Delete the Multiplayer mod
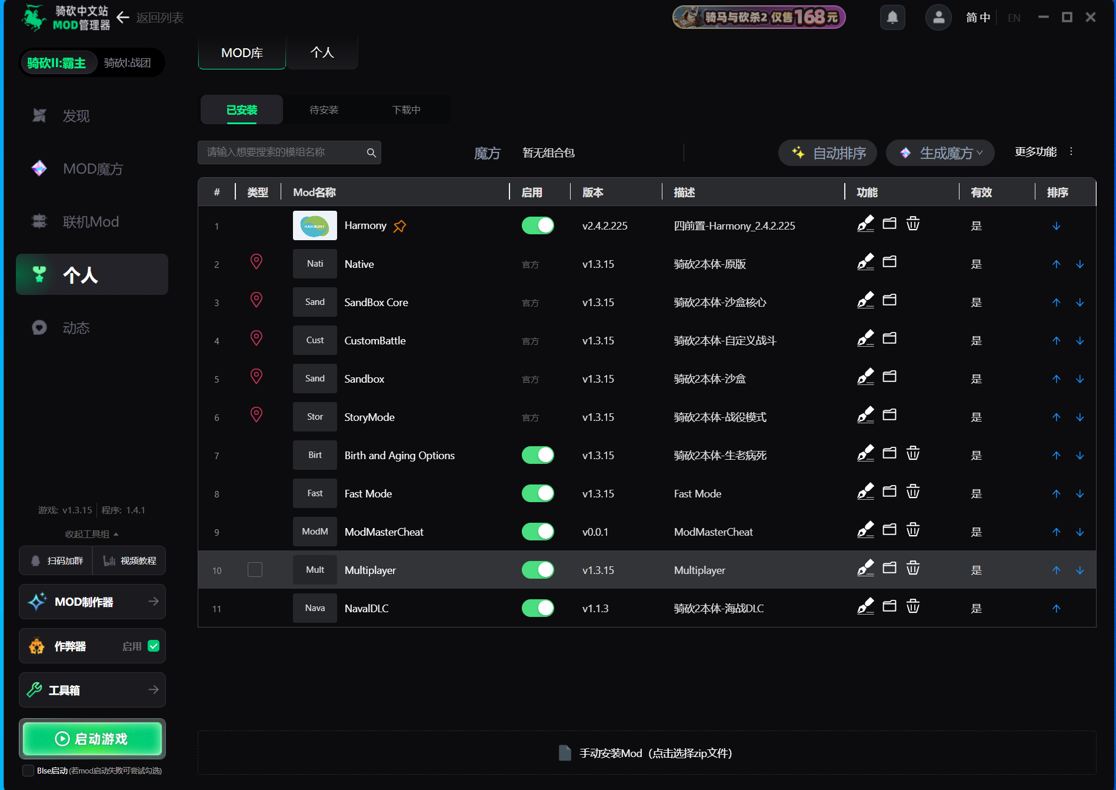Screen dimensions: 1116x790 point(913,568)
